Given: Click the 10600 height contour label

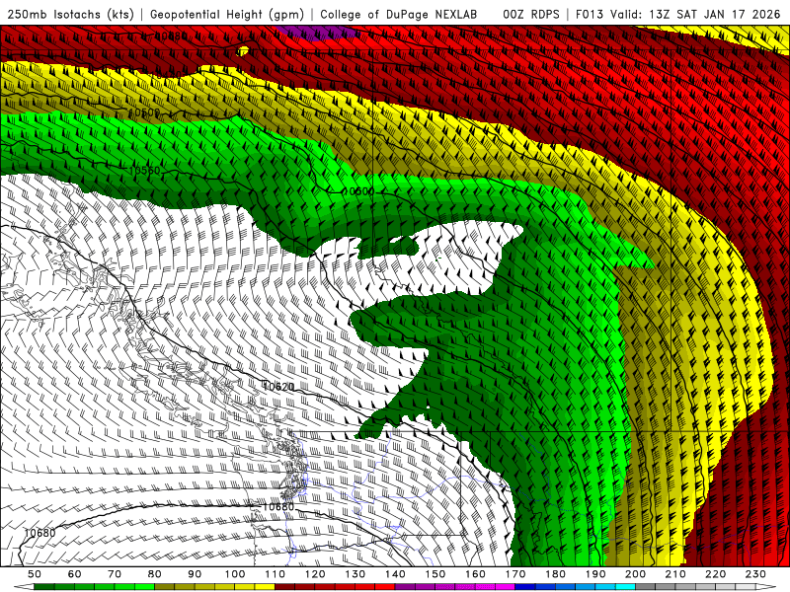Looking at the screenshot, I should tap(358, 191).
